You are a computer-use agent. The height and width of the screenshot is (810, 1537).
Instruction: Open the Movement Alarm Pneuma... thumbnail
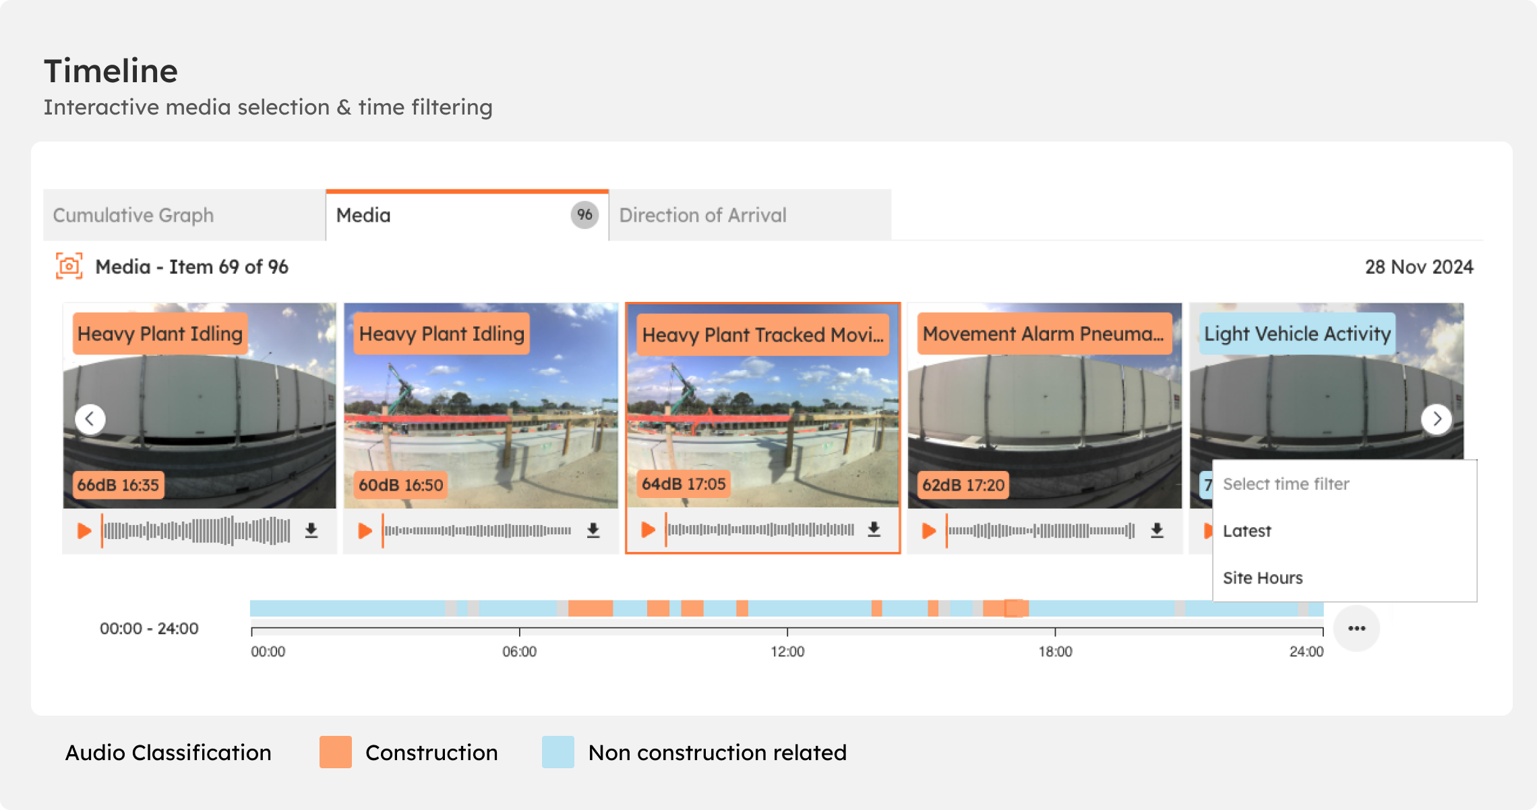point(1045,405)
